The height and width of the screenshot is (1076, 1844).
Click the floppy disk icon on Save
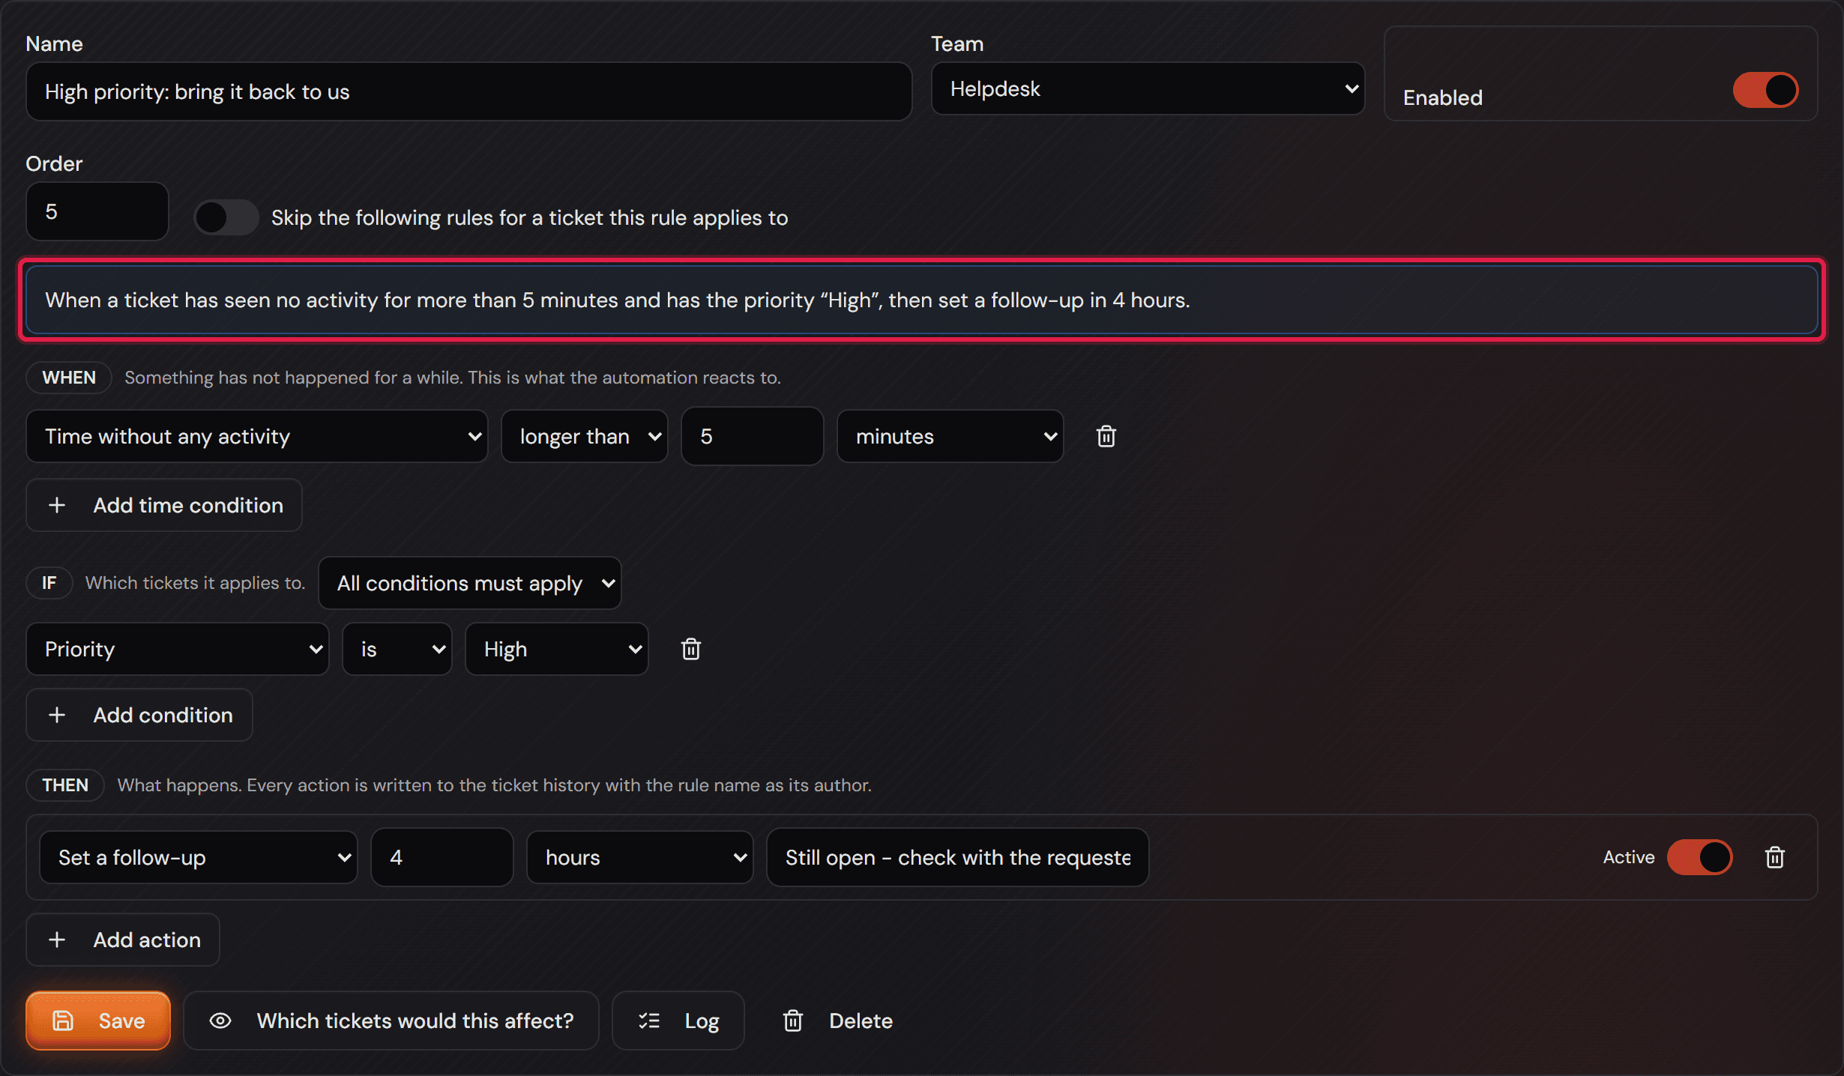[x=63, y=1021]
